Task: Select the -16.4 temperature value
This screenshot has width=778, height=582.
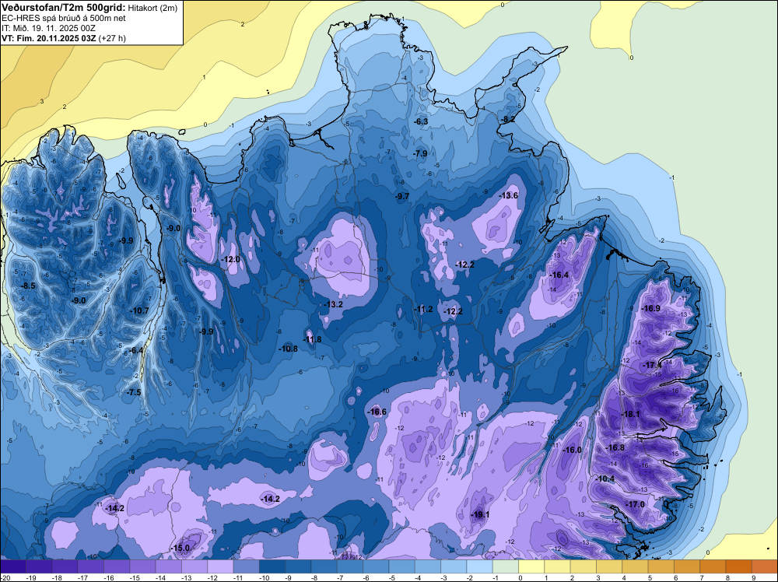Action: (559, 275)
